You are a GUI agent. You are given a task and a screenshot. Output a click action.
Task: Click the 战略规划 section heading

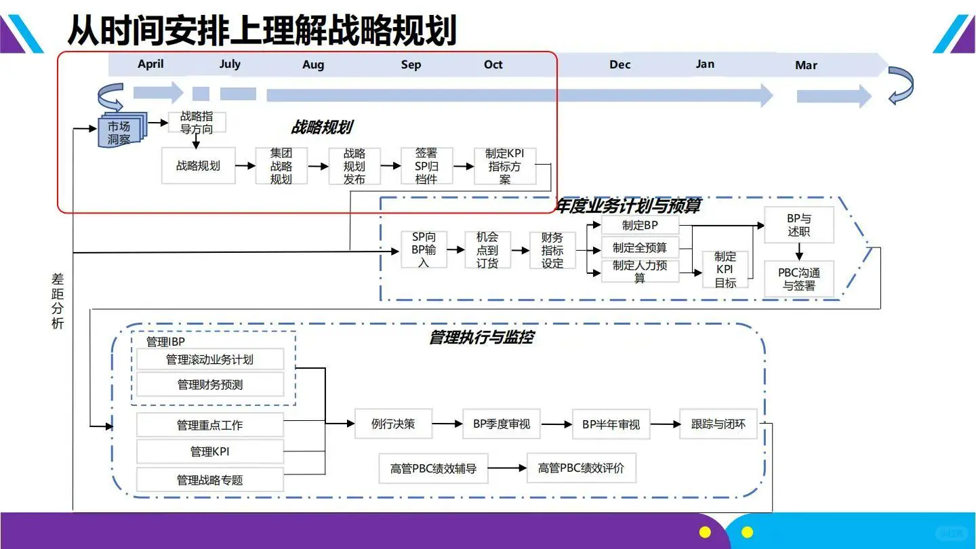click(323, 127)
